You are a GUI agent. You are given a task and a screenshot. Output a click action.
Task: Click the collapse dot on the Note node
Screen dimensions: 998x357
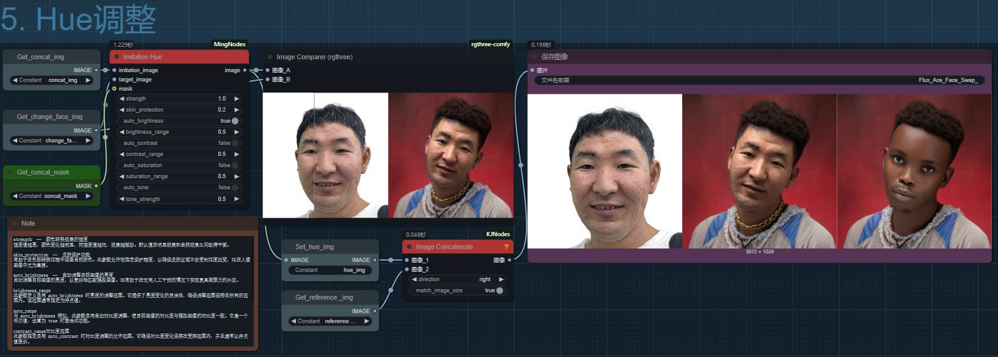tap(15, 223)
